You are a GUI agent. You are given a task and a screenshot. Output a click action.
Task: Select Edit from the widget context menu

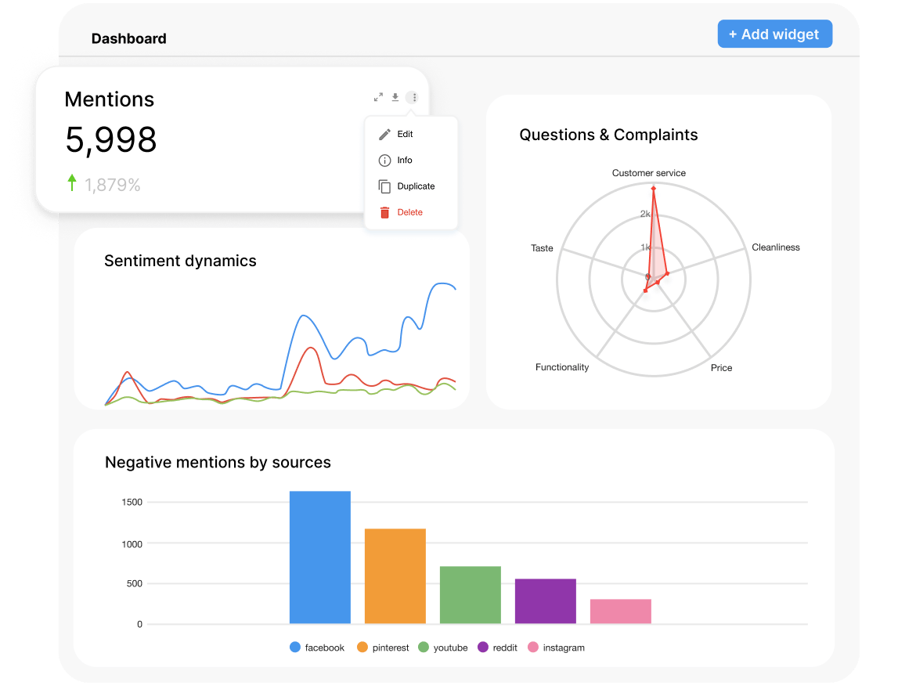point(404,134)
